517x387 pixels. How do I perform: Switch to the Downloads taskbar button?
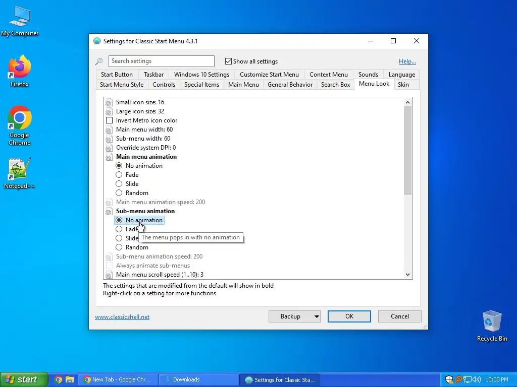coord(198,379)
